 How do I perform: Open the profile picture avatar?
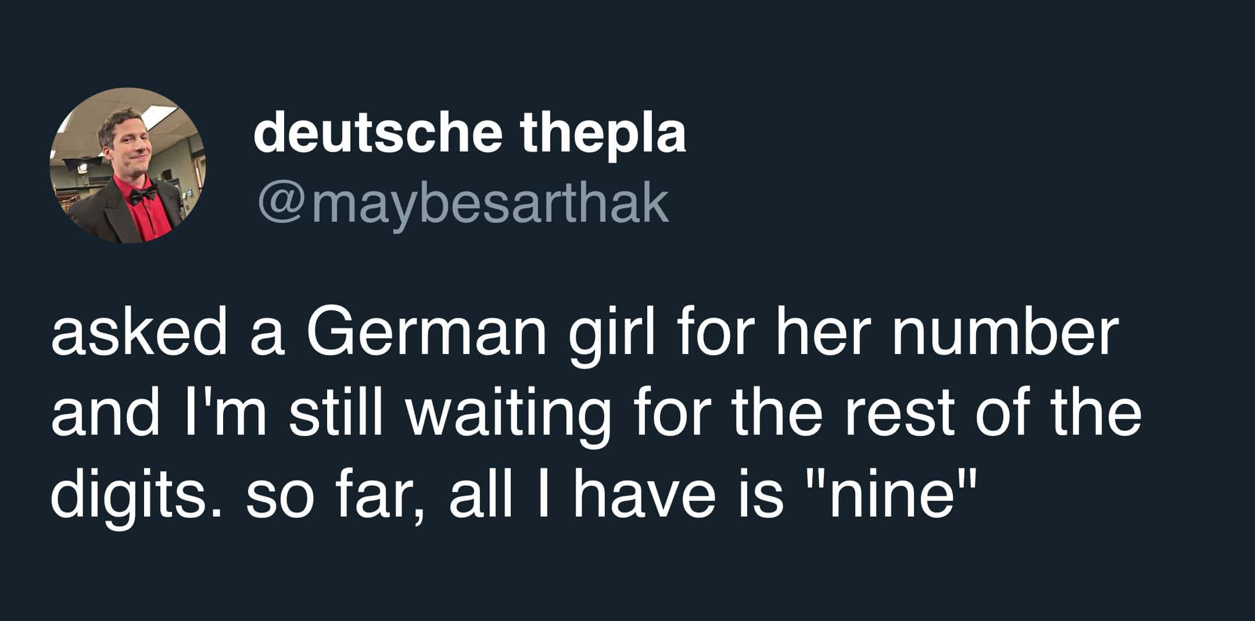point(128,165)
